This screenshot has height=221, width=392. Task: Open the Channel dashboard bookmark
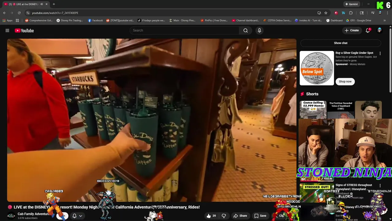tap(246, 21)
